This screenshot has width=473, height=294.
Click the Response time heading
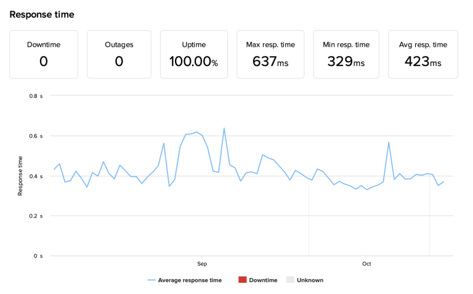(42, 15)
